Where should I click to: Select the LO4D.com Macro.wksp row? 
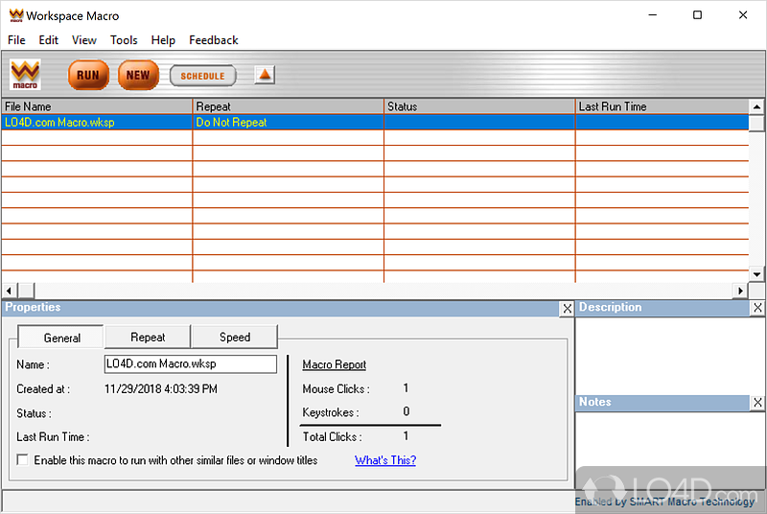point(96,123)
